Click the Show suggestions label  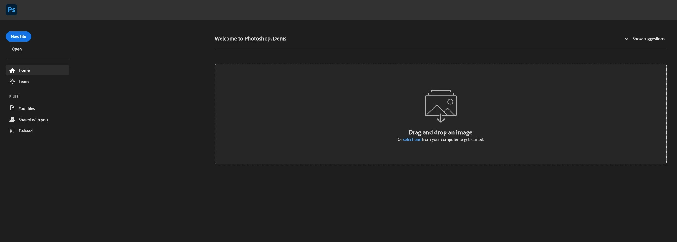click(648, 39)
